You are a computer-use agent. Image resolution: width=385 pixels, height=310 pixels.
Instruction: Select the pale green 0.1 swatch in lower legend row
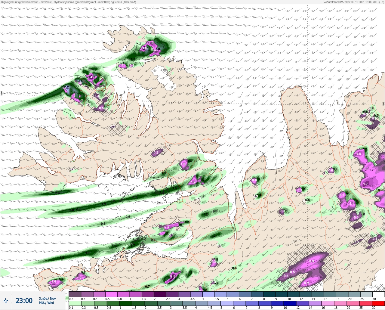[x=75, y=303]
